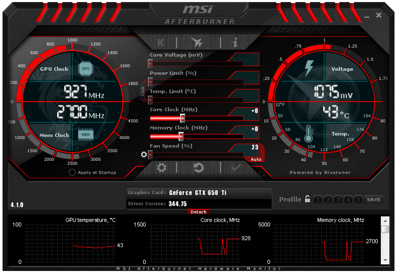Click the Memory clock graph
This screenshot has height=272, width=396.
(319, 243)
